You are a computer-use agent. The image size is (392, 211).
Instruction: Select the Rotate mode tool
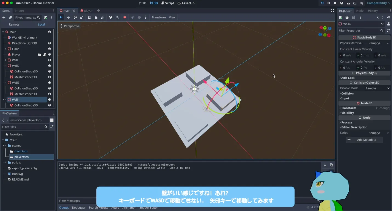click(x=75, y=17)
